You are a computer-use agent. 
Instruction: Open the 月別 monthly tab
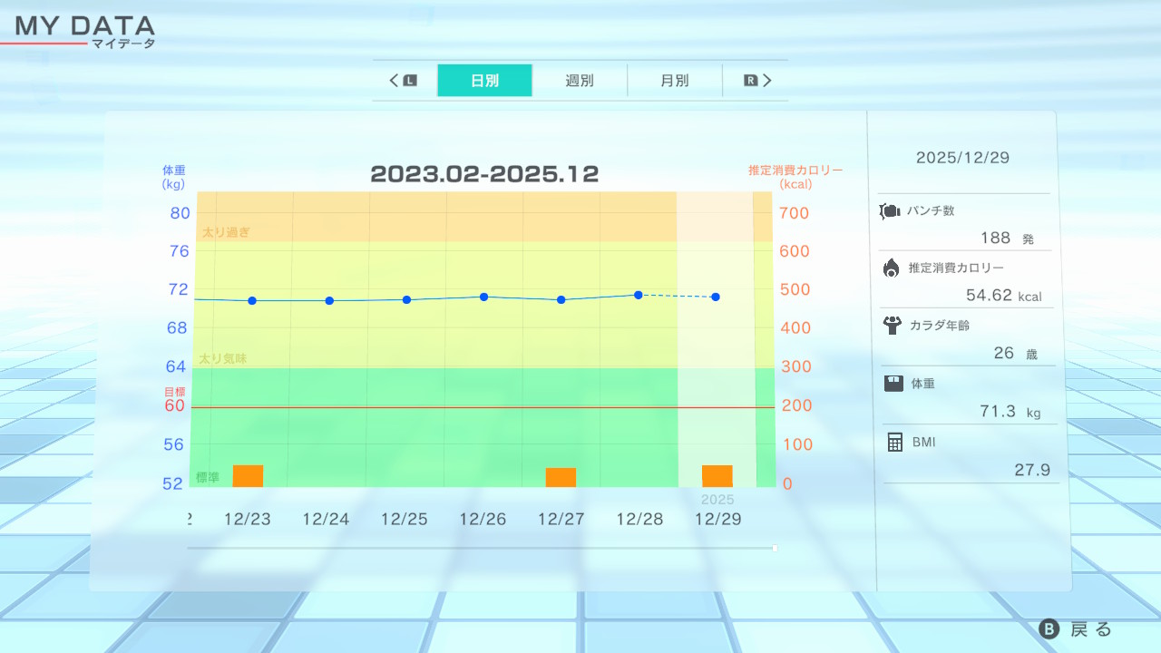click(674, 81)
